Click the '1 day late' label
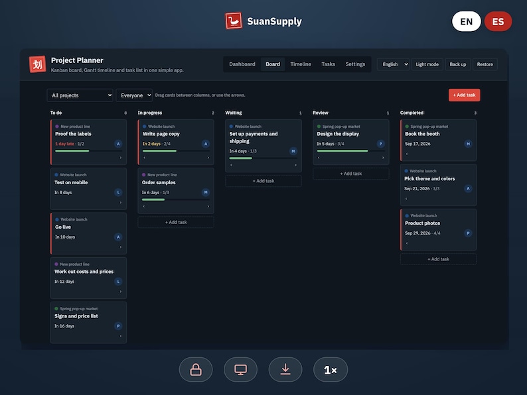The image size is (527, 395). pyautogui.click(x=64, y=144)
